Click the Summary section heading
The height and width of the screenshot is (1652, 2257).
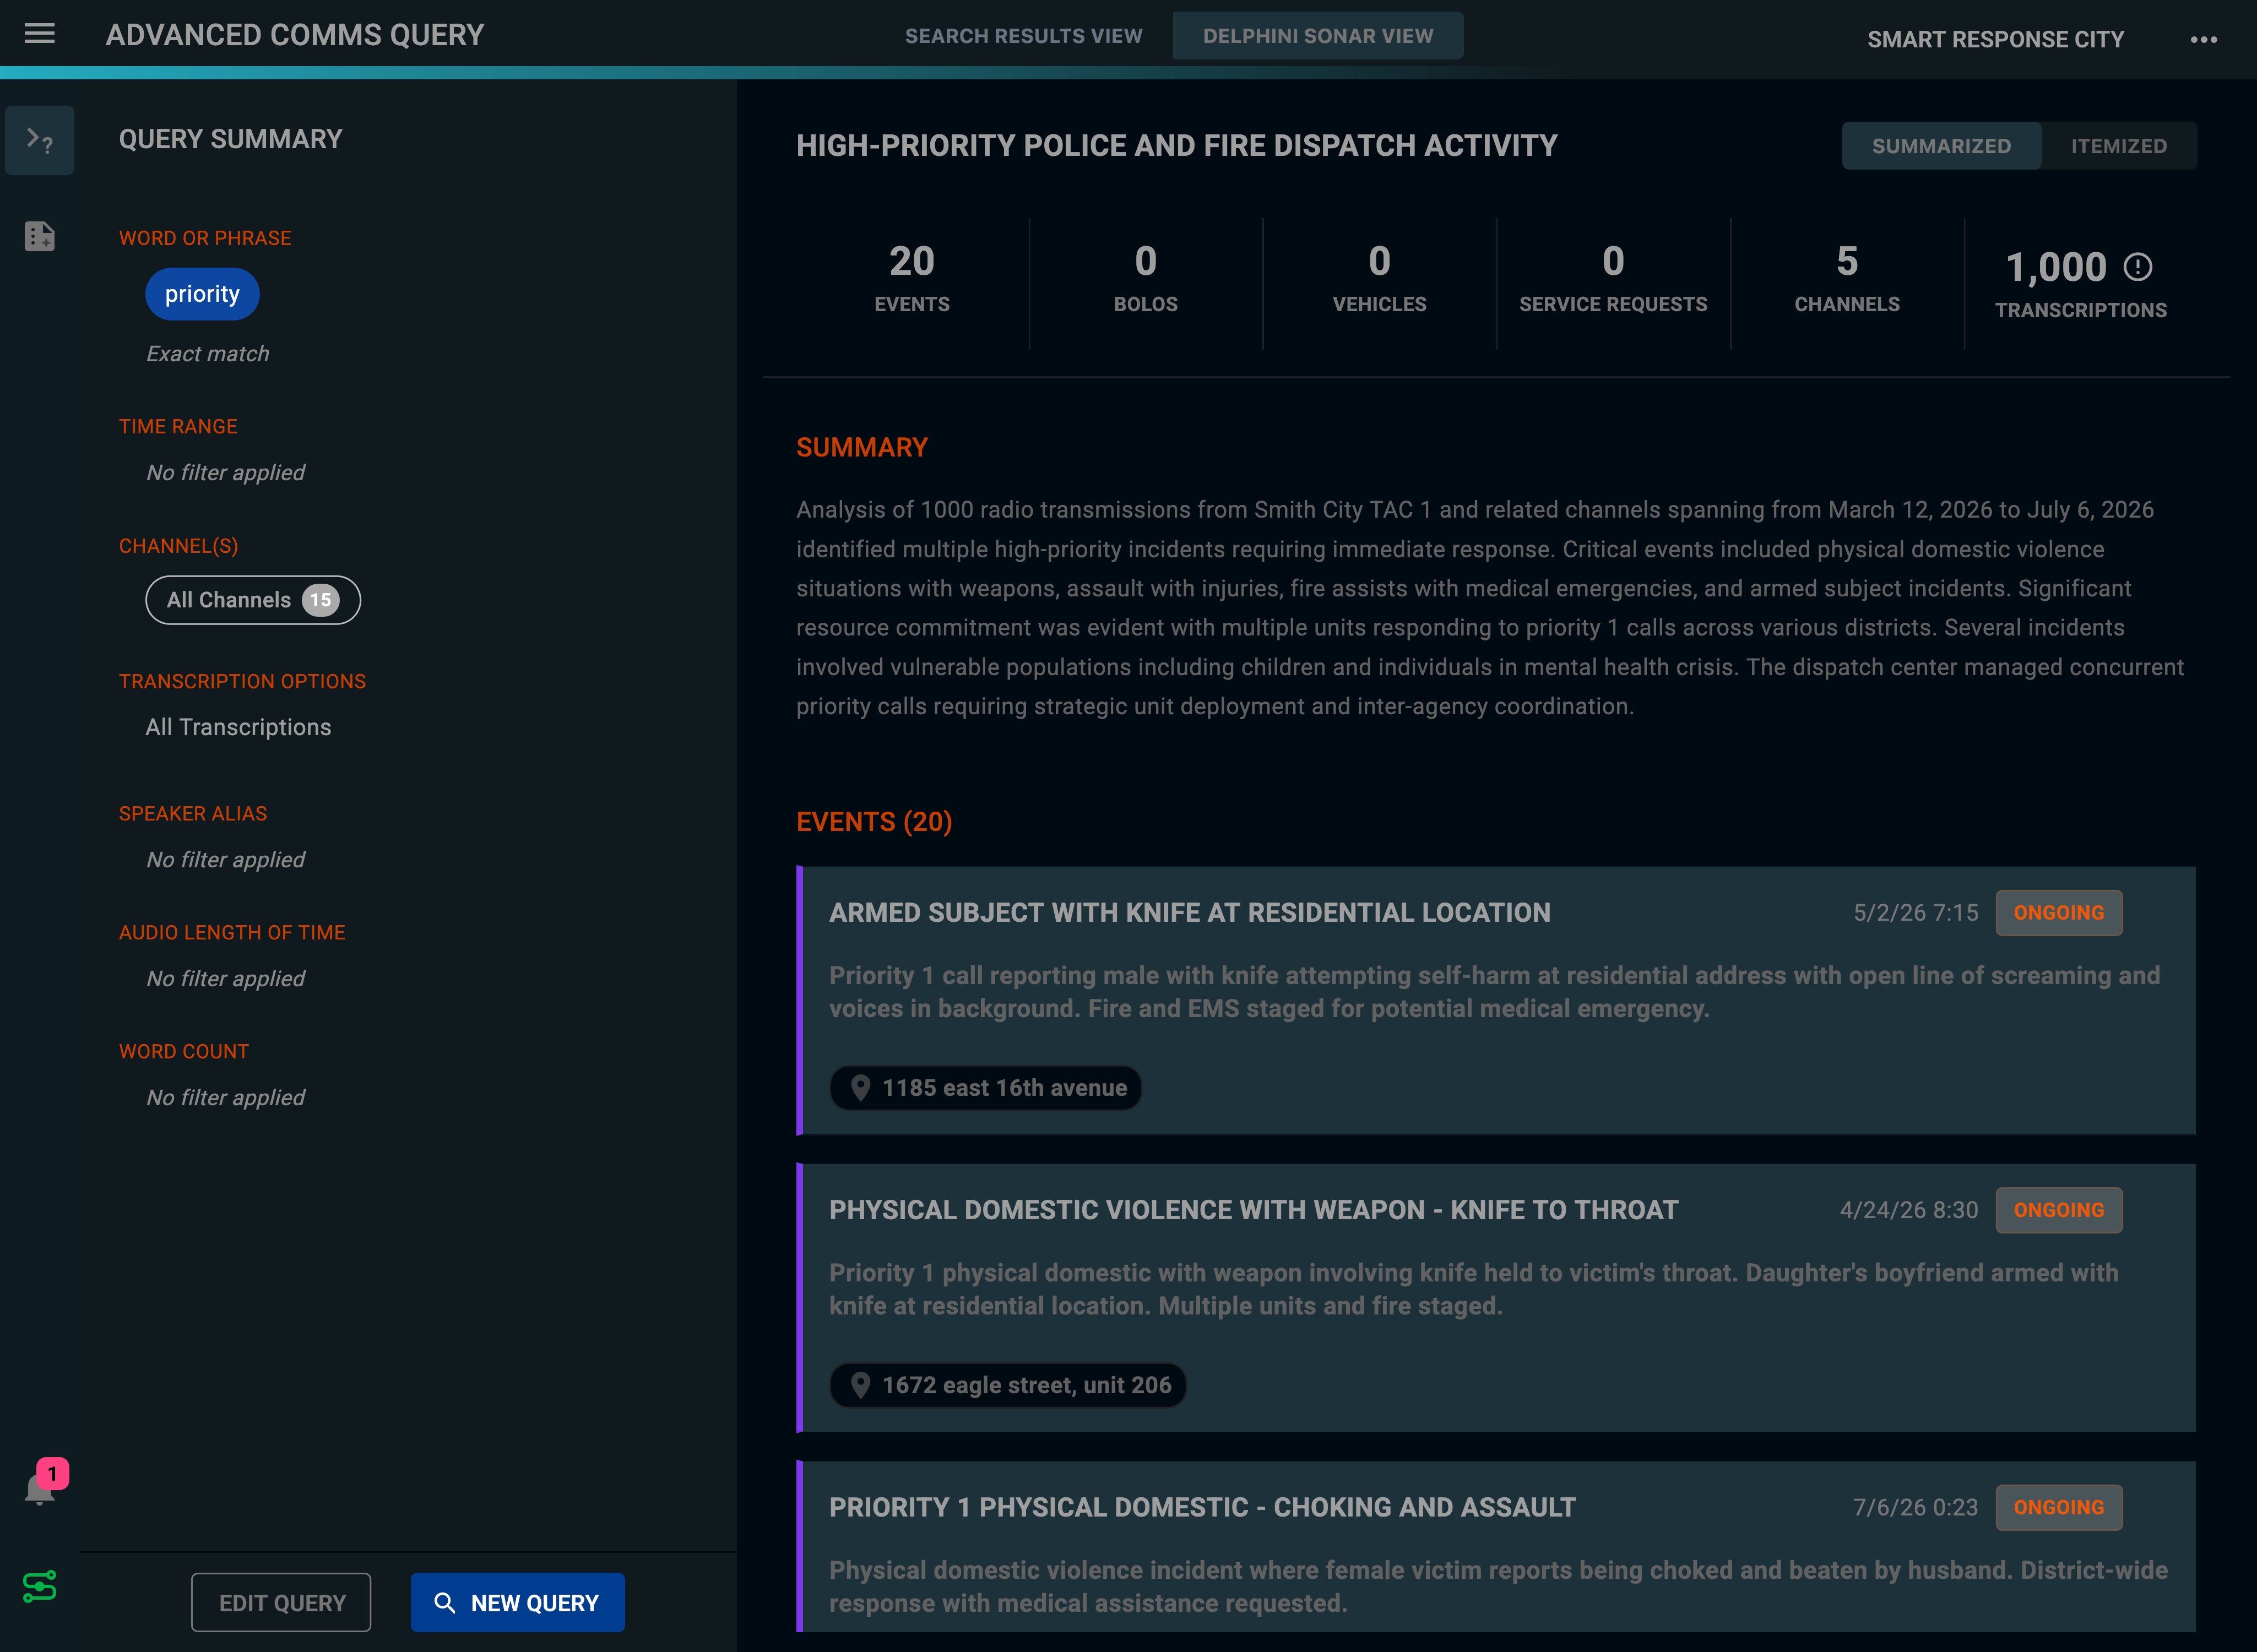coord(862,448)
